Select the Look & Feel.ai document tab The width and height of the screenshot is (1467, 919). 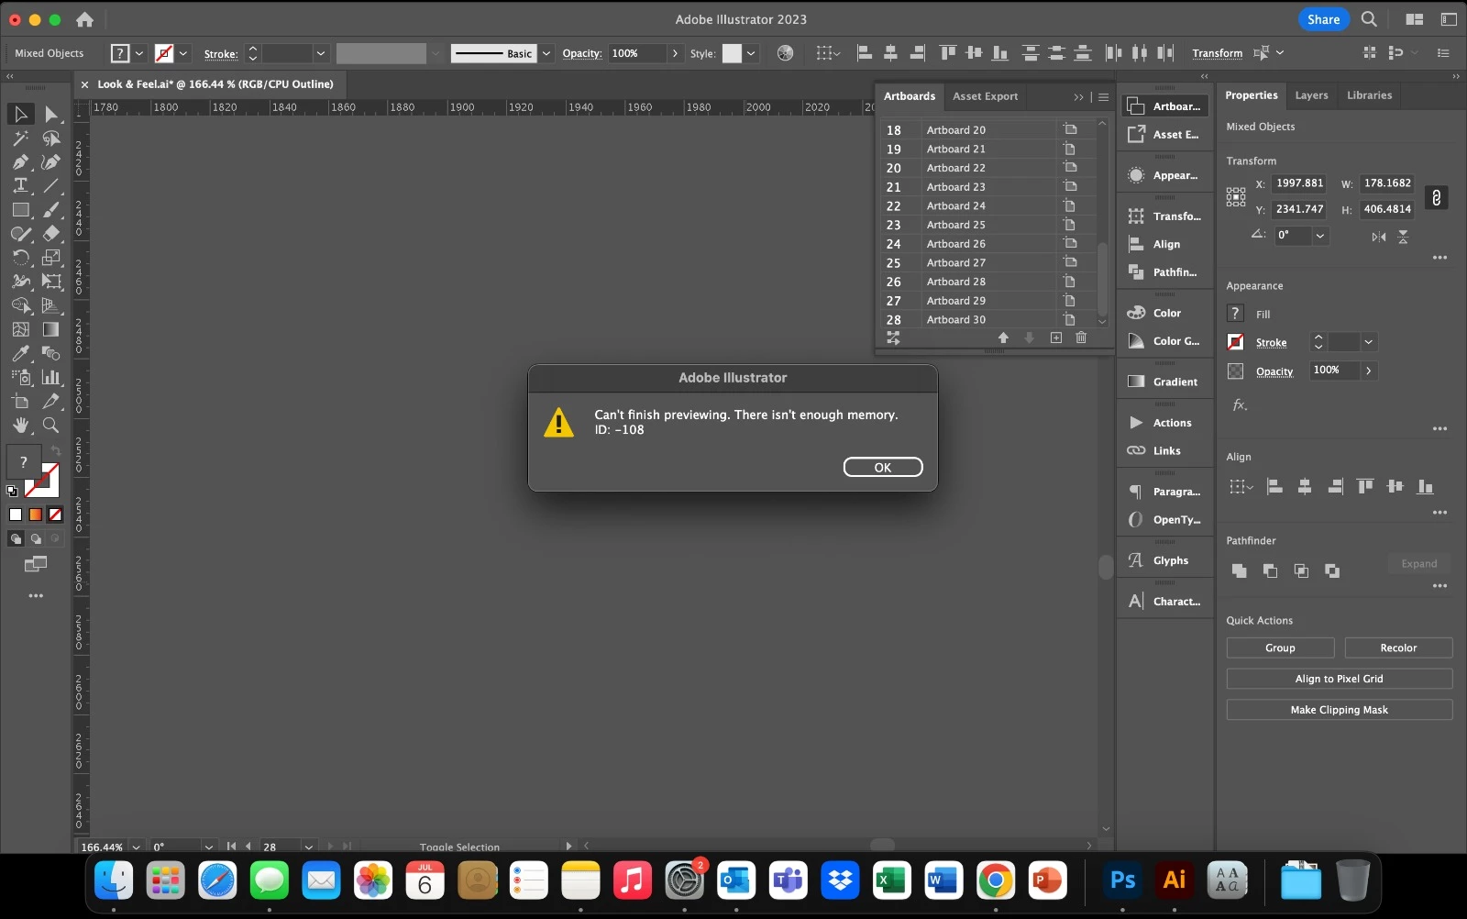pyautogui.click(x=215, y=84)
